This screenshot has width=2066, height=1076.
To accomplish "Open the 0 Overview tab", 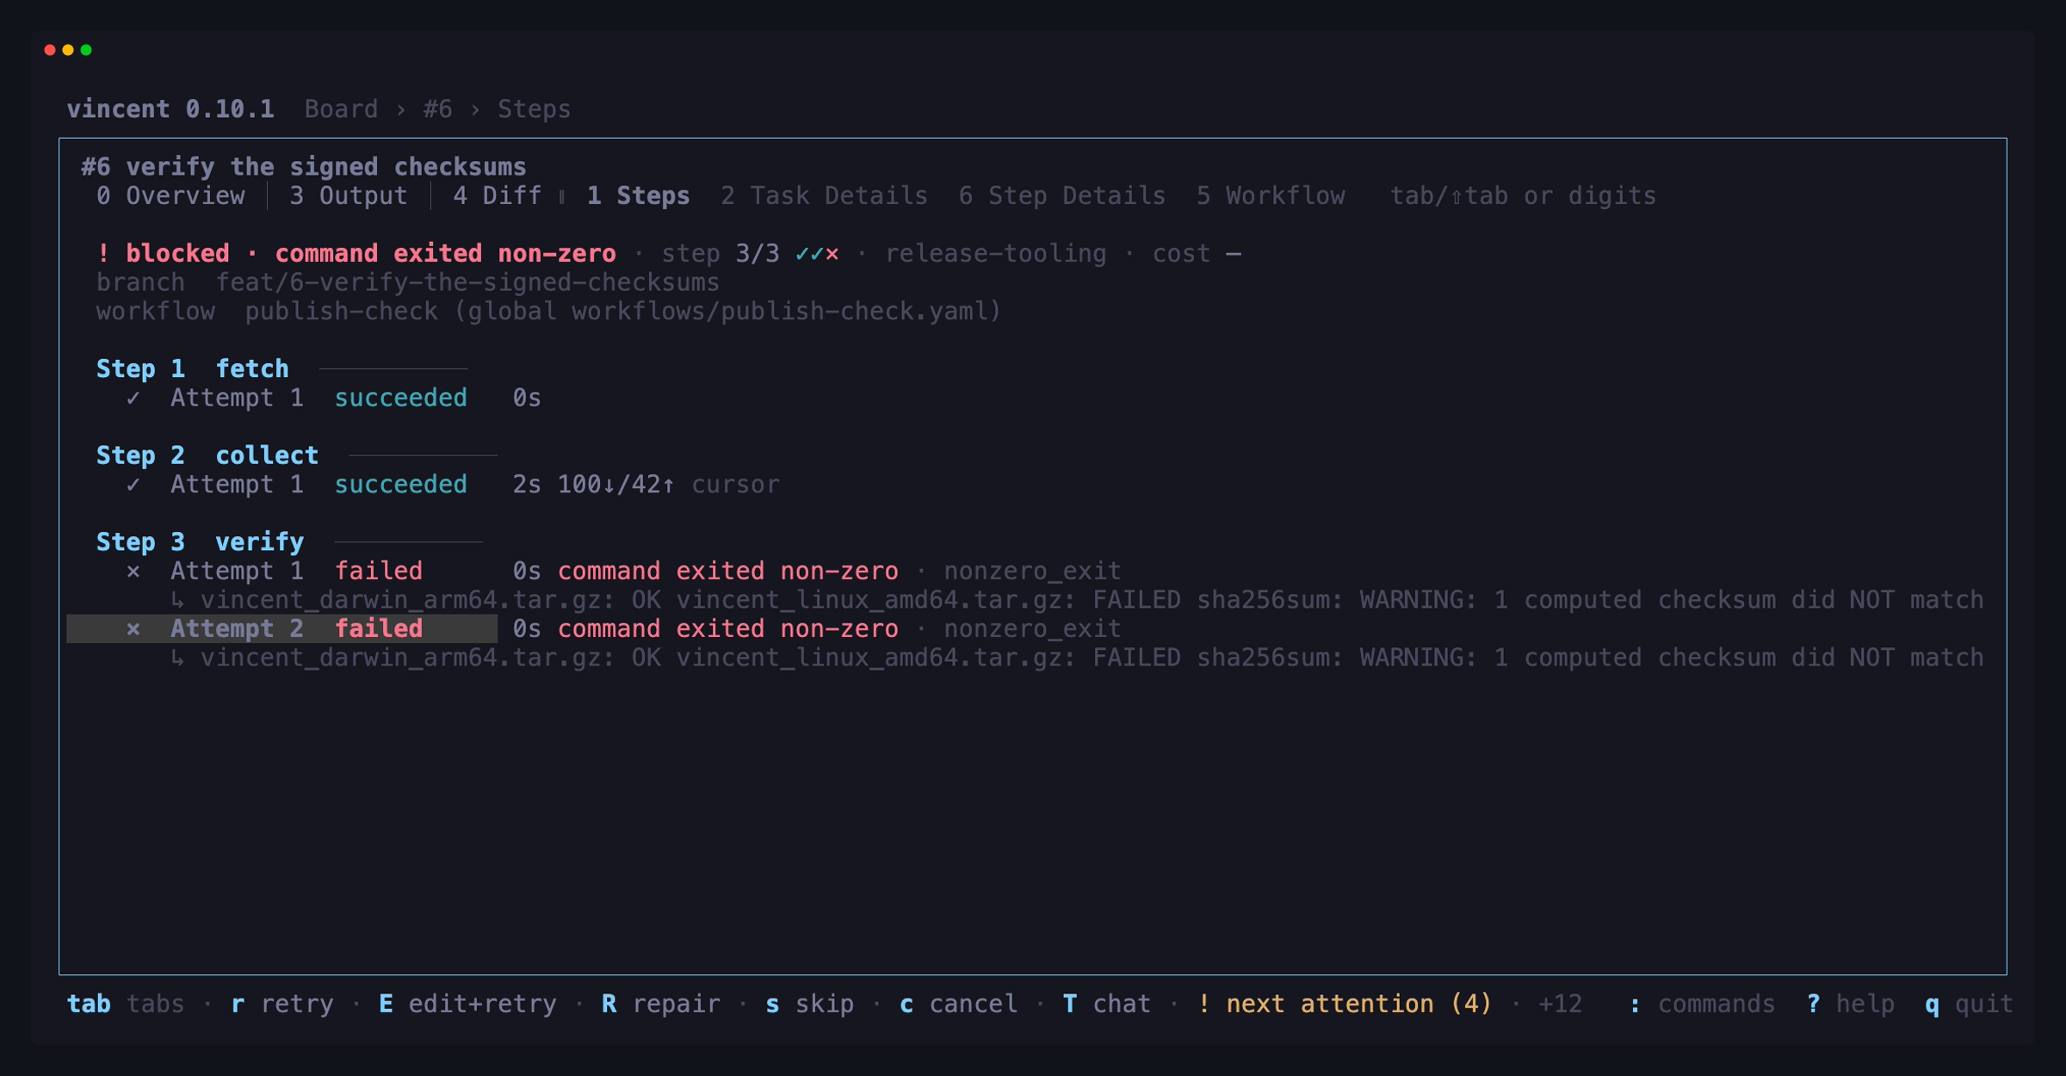I will [x=170, y=196].
